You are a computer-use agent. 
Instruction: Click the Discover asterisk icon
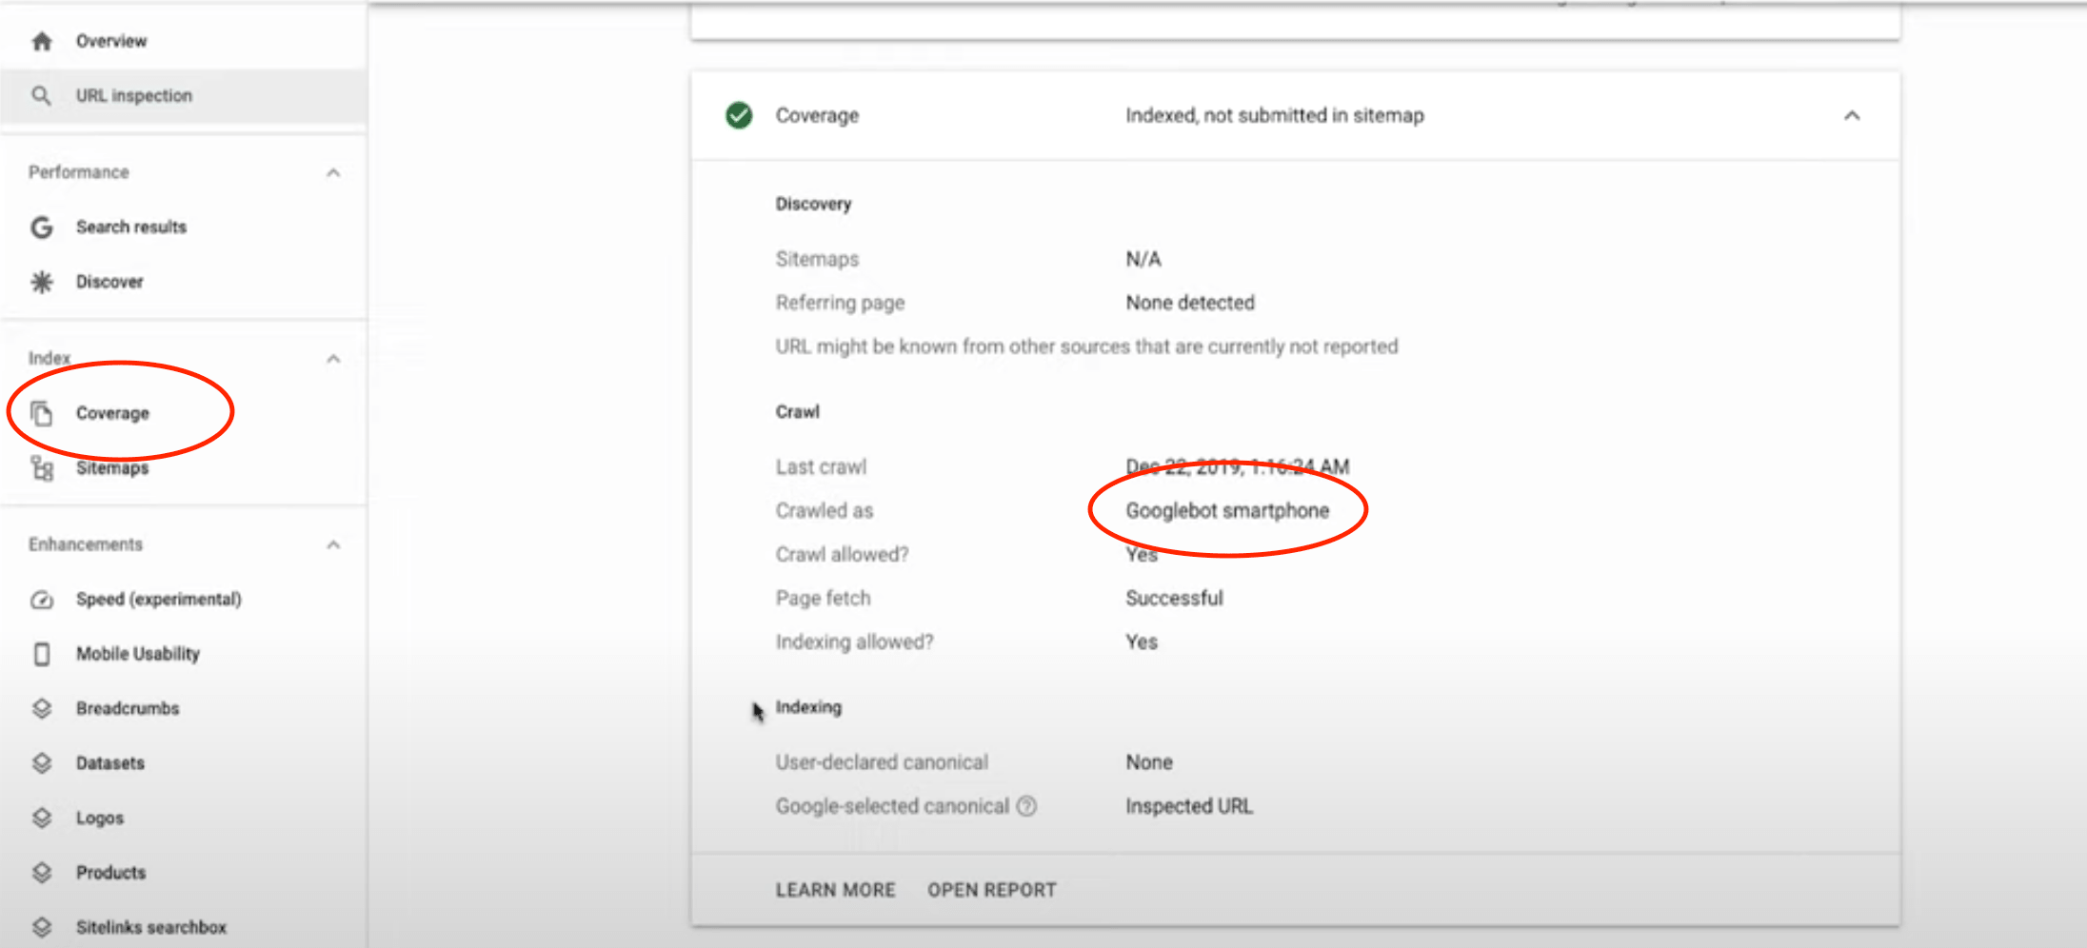[x=42, y=282]
